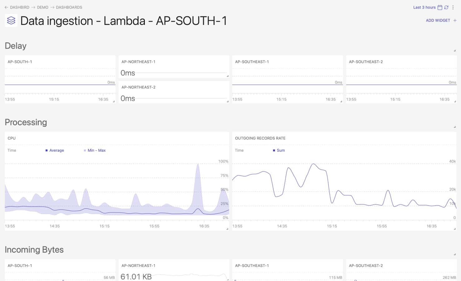
Task: Go to DASHBIRD breadcrumb link
Action: tap(20, 7)
